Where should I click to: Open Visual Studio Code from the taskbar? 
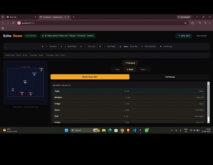[x=134, y=130]
